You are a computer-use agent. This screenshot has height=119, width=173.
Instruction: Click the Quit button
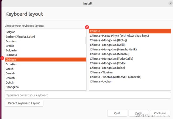(x=117, y=113)
